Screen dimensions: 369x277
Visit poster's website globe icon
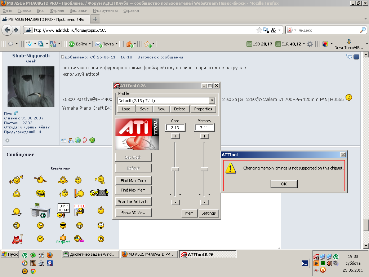[x=78, y=140]
